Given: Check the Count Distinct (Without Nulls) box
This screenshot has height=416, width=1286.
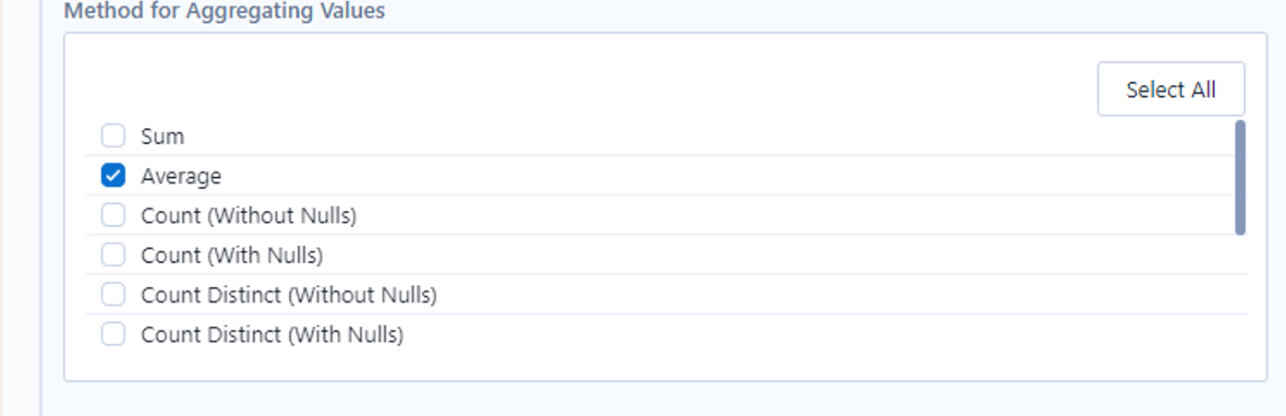Looking at the screenshot, I should tap(113, 294).
